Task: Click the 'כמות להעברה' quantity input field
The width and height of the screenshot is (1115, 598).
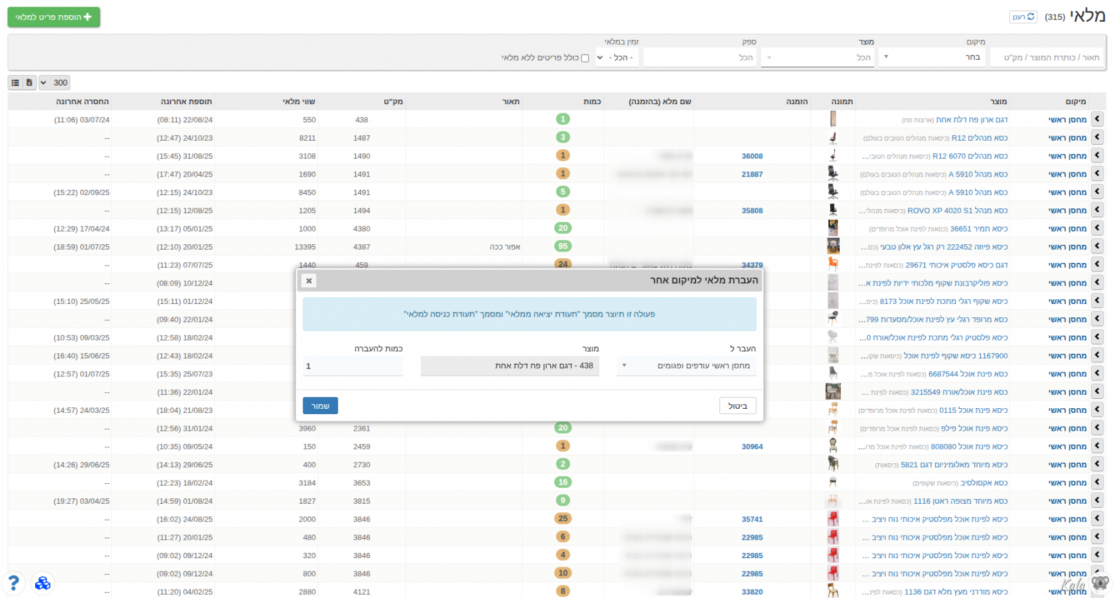Action: (x=352, y=366)
